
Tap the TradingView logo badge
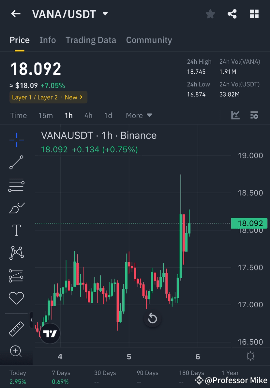(x=50, y=333)
